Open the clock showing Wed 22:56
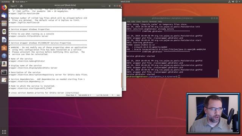The width and height of the screenshot is (242, 136). [x=125, y=2]
